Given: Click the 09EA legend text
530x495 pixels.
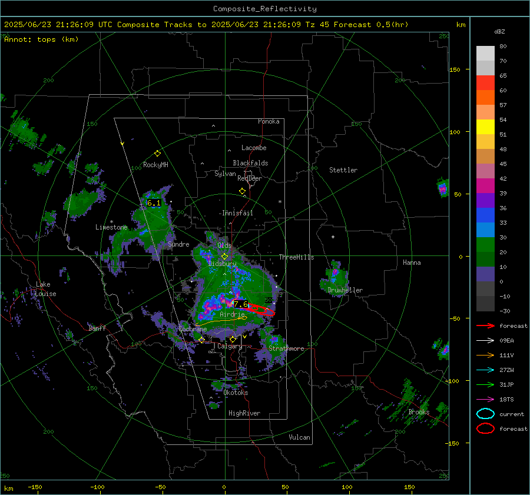Looking at the screenshot, I should (506, 341).
